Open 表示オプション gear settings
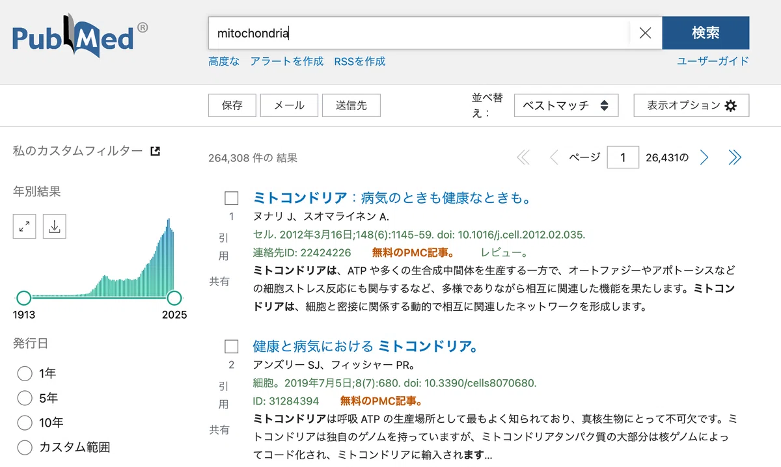Image resolution: width=781 pixels, height=467 pixels. pos(691,105)
